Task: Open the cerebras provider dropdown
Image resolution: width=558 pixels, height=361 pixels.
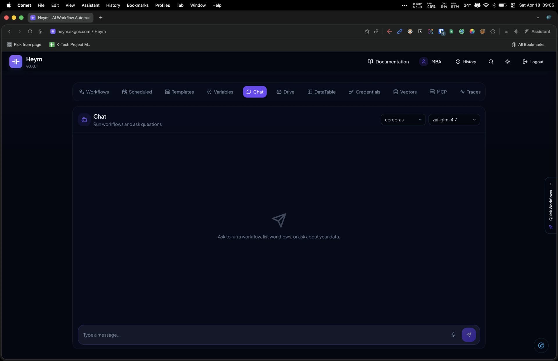Action: click(403, 119)
